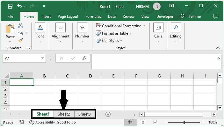Open the Formulas ribbon tab

(x=93, y=17)
